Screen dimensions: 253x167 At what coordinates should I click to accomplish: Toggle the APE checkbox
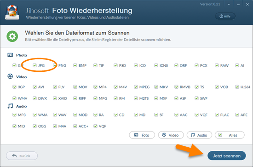click(x=237, y=115)
